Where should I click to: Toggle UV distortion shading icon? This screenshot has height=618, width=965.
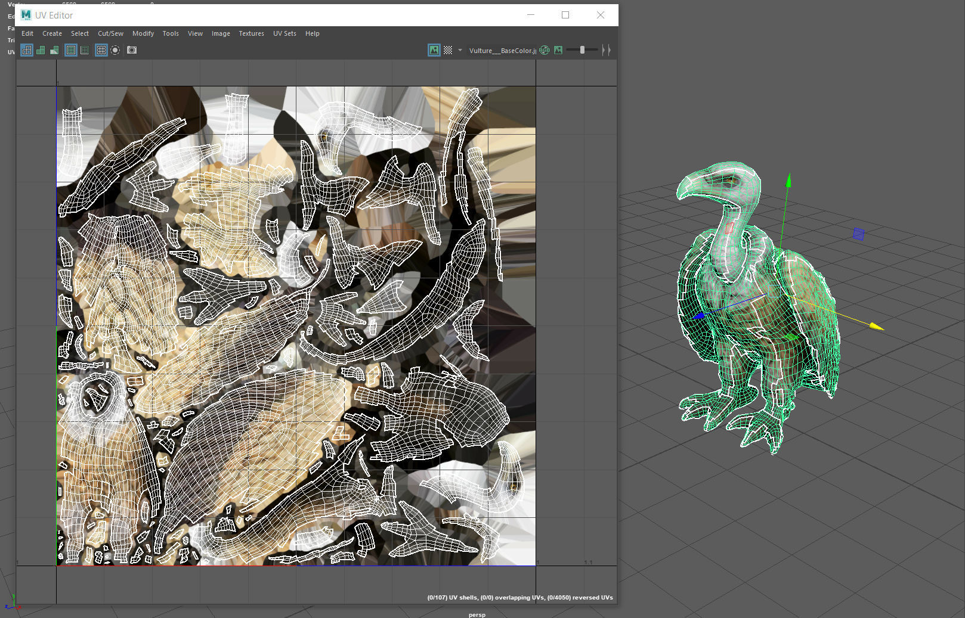54,51
